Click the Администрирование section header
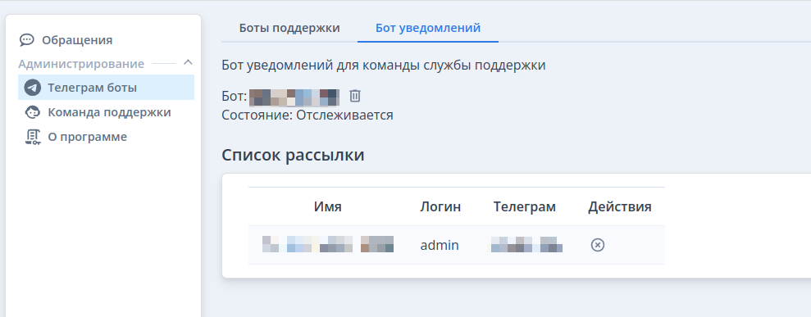 (81, 64)
